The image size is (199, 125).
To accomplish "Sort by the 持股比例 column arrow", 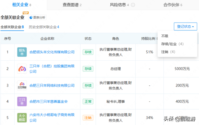I will [157, 39].
